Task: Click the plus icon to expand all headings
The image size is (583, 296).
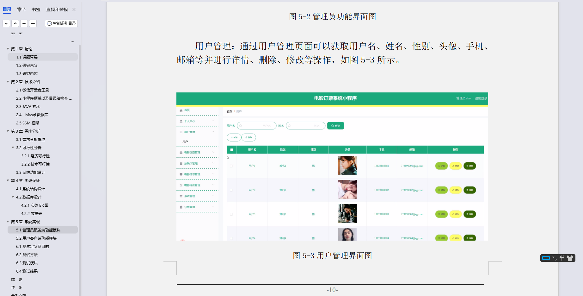Action: [24, 23]
